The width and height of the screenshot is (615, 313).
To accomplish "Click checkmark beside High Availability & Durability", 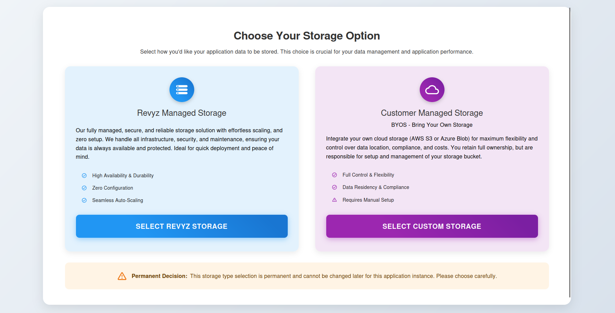I will (x=84, y=176).
